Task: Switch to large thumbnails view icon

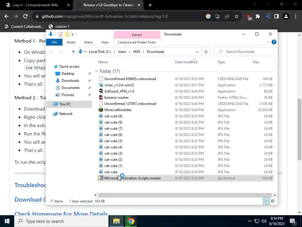Action: tap(273, 201)
